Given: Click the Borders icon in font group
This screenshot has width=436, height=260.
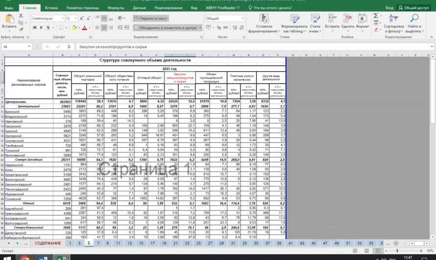Looking at the screenshot, I should pos(61,27).
